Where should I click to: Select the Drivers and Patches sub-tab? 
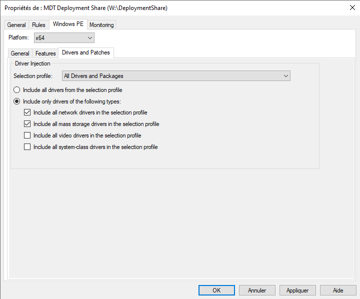click(x=86, y=52)
